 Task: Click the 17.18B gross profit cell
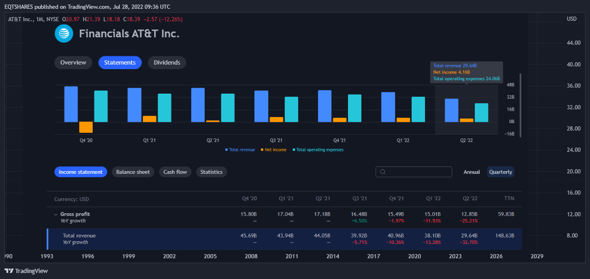pyautogui.click(x=322, y=214)
